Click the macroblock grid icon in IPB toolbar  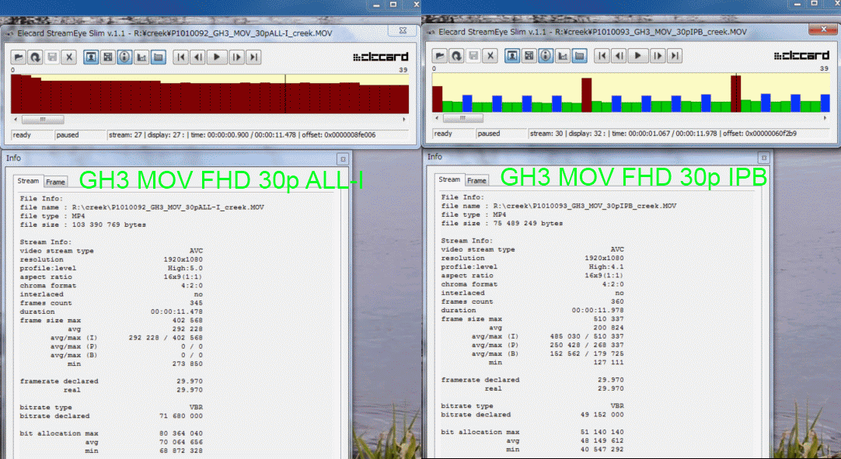click(x=529, y=55)
